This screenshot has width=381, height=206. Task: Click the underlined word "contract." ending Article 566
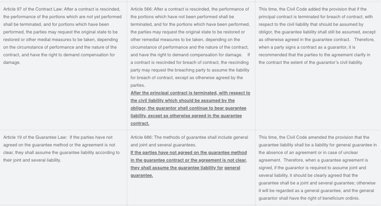(140, 124)
